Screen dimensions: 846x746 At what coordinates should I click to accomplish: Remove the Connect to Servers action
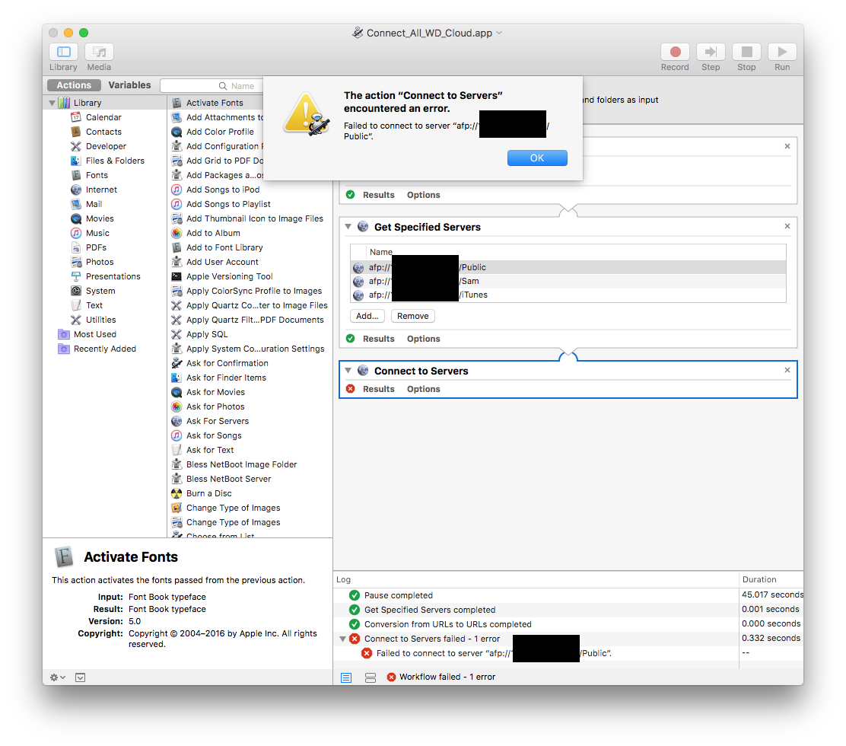pyautogui.click(x=787, y=370)
